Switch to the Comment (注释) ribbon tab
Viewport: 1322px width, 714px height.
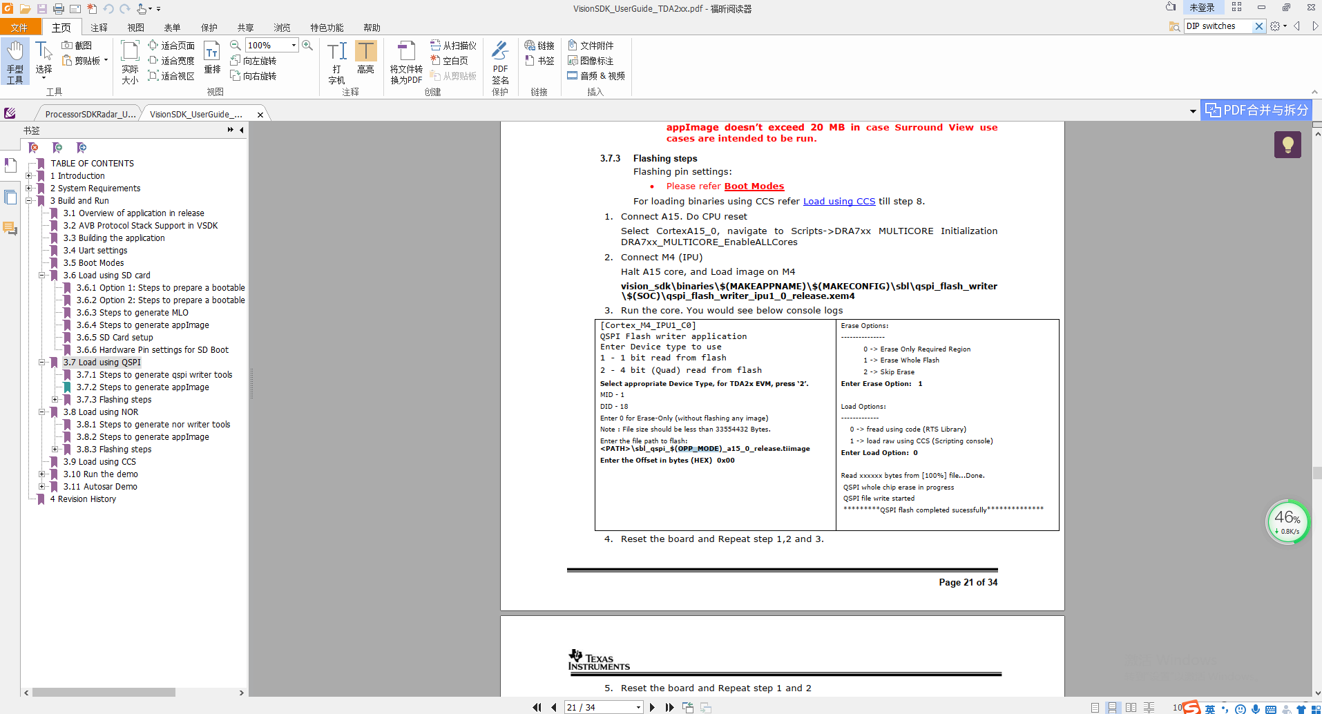pyautogui.click(x=99, y=28)
